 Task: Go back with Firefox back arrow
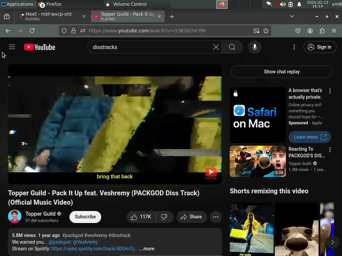coord(8,31)
